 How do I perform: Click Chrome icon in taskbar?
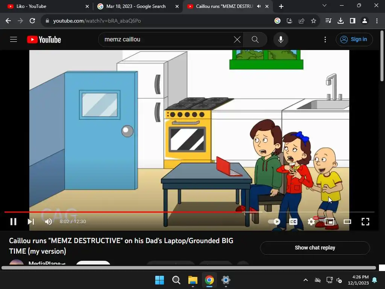(x=209, y=280)
